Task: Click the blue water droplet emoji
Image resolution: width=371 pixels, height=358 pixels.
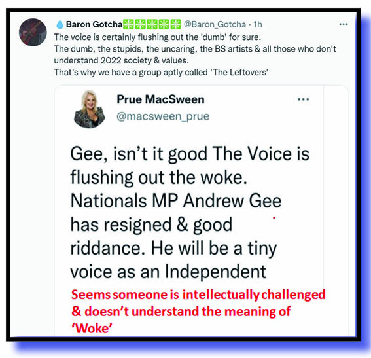Action: coord(60,24)
